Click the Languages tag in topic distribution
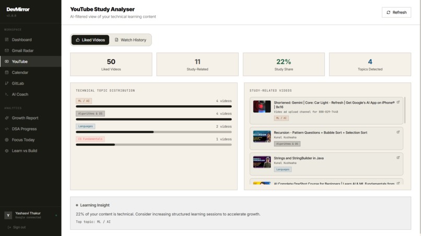Image resolution: width=421 pixels, height=236 pixels. point(85,126)
